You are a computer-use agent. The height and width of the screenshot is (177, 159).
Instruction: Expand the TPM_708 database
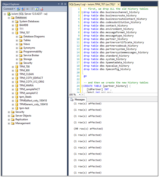[13, 67]
